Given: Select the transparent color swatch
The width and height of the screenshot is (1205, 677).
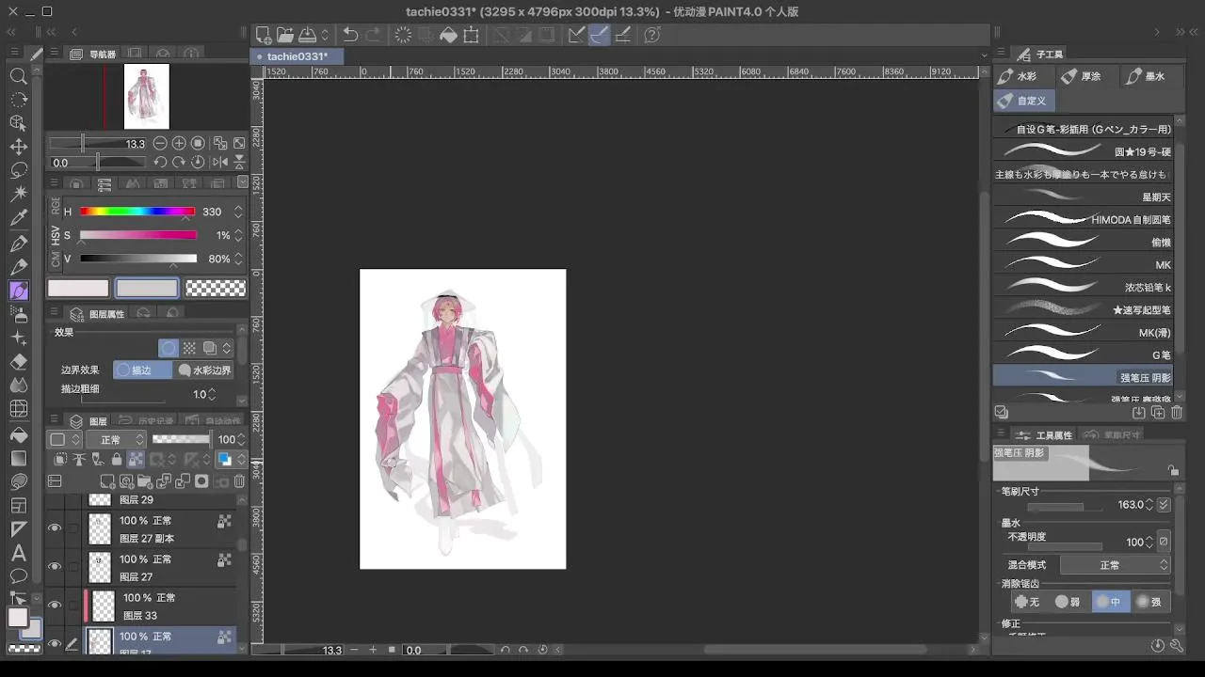Looking at the screenshot, I should 216,289.
